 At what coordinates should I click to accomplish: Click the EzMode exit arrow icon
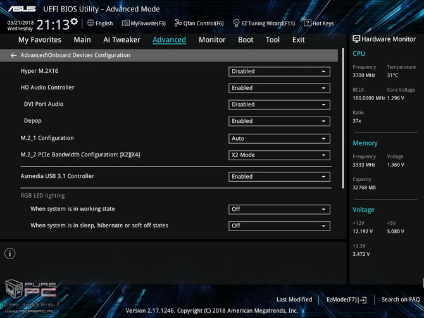[x=363, y=300]
